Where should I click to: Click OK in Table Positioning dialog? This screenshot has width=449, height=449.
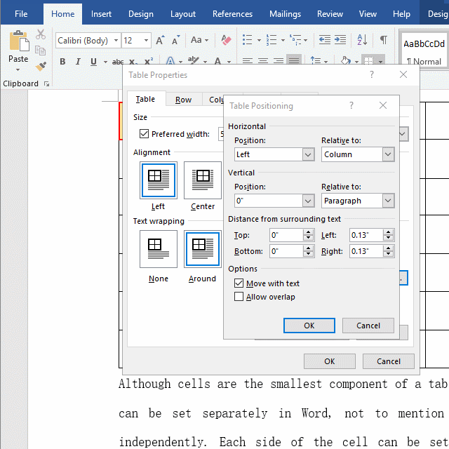309,326
